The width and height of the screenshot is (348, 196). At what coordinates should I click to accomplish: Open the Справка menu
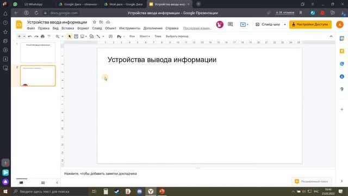click(x=172, y=28)
